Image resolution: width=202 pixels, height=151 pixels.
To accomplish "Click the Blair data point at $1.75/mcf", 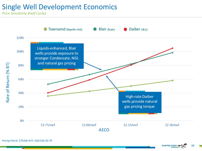I will [x=48, y=84].
